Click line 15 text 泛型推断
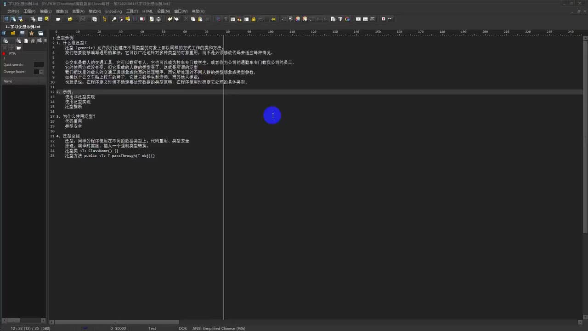Viewport: 588px width, 331px height. click(x=73, y=107)
